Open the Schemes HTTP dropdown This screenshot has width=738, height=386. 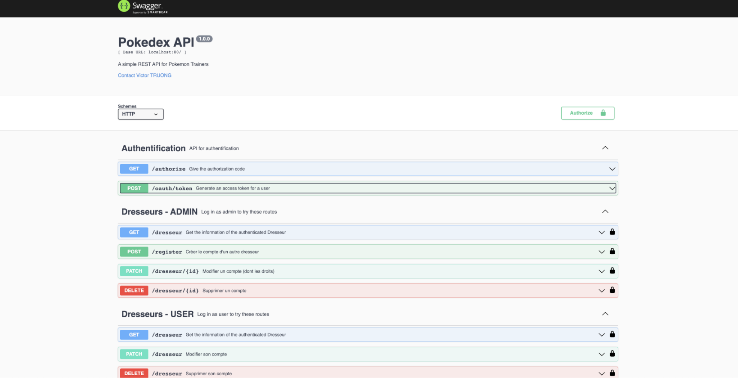point(140,114)
